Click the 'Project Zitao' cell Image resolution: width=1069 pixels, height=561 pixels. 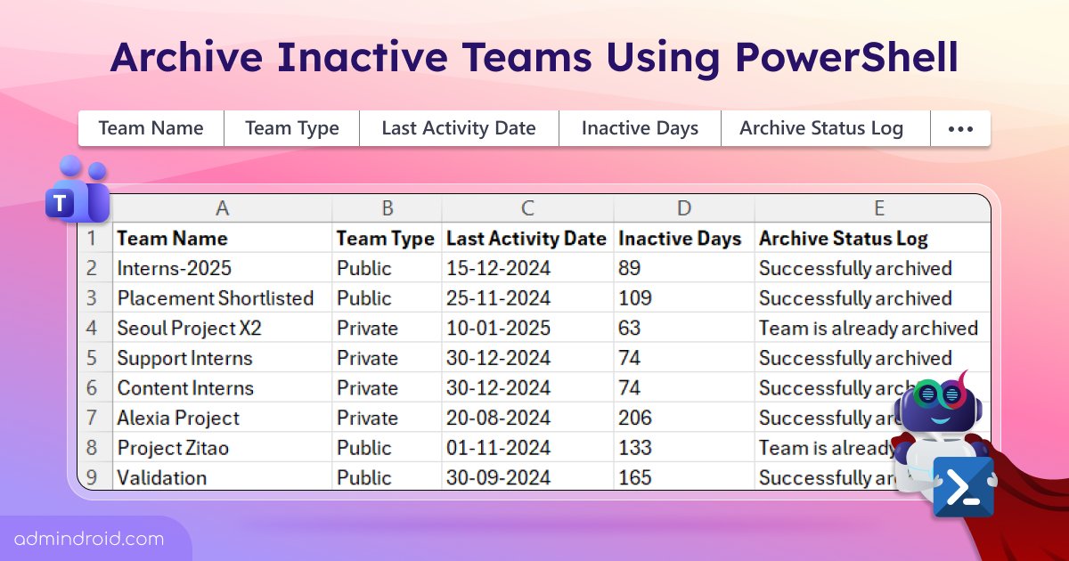point(223,448)
